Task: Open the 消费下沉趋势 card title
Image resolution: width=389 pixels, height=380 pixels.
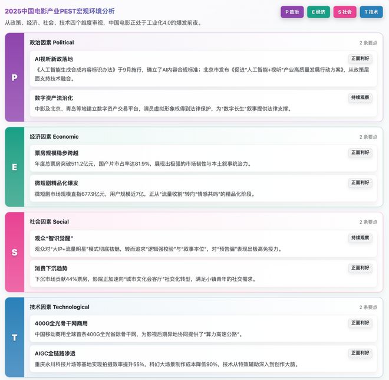Action: 51,268
